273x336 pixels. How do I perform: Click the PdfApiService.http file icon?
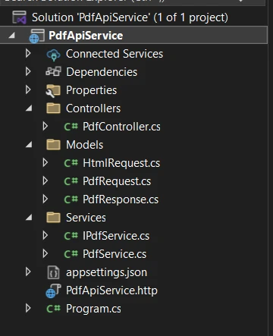53,290
